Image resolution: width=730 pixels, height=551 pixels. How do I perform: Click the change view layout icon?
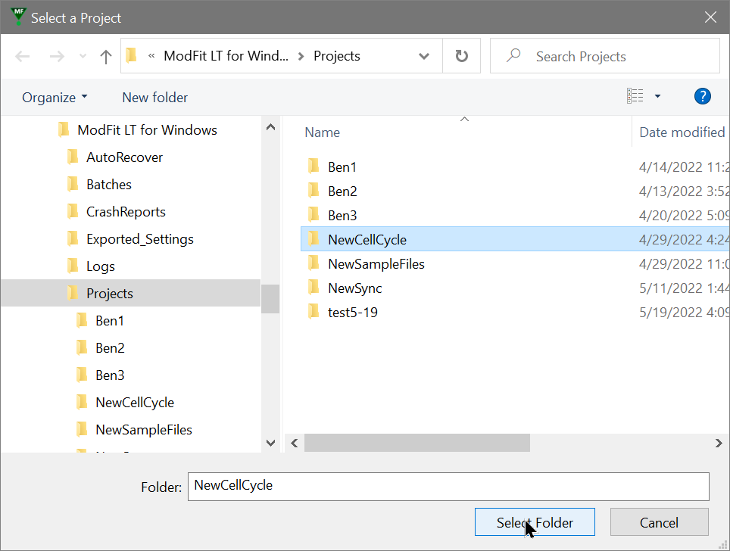(x=635, y=96)
